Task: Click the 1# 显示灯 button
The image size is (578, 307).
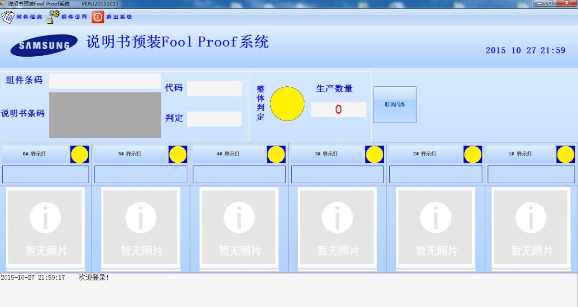Action: tap(520, 154)
